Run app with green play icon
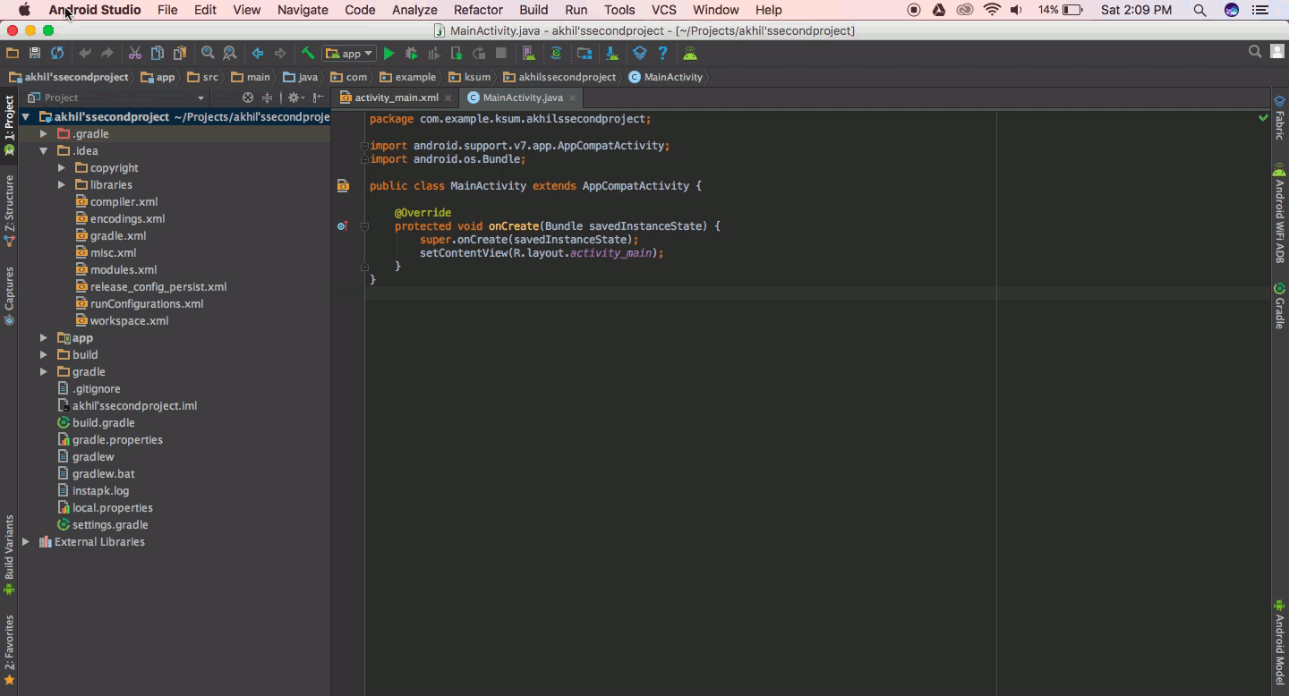The image size is (1289, 696). pos(388,54)
